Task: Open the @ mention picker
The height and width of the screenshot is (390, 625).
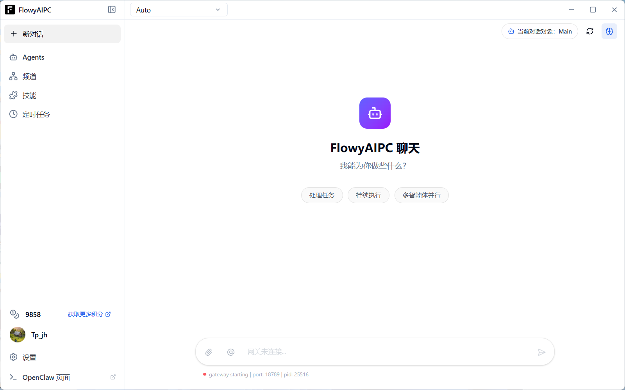Action: click(x=231, y=351)
